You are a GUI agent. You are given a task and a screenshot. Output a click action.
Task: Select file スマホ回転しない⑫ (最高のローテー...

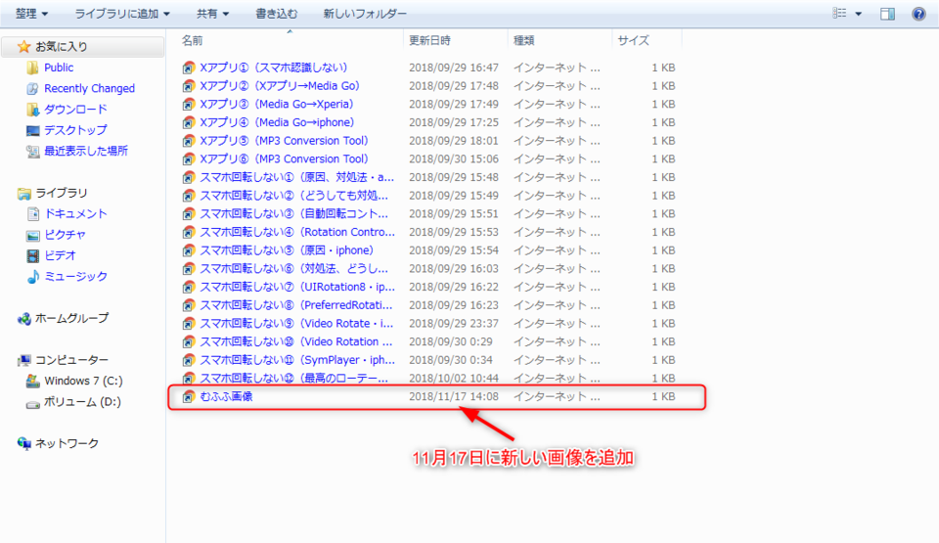point(294,379)
